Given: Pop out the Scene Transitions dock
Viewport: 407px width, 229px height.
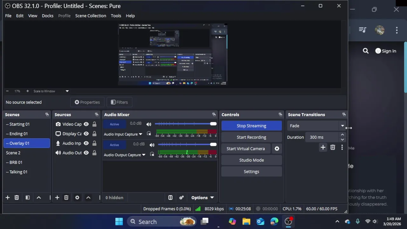Looking at the screenshot, I should (344, 114).
